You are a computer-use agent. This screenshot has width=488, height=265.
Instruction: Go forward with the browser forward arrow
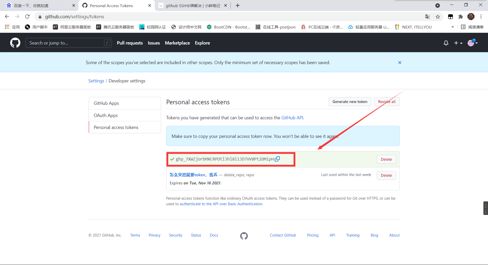17,17
